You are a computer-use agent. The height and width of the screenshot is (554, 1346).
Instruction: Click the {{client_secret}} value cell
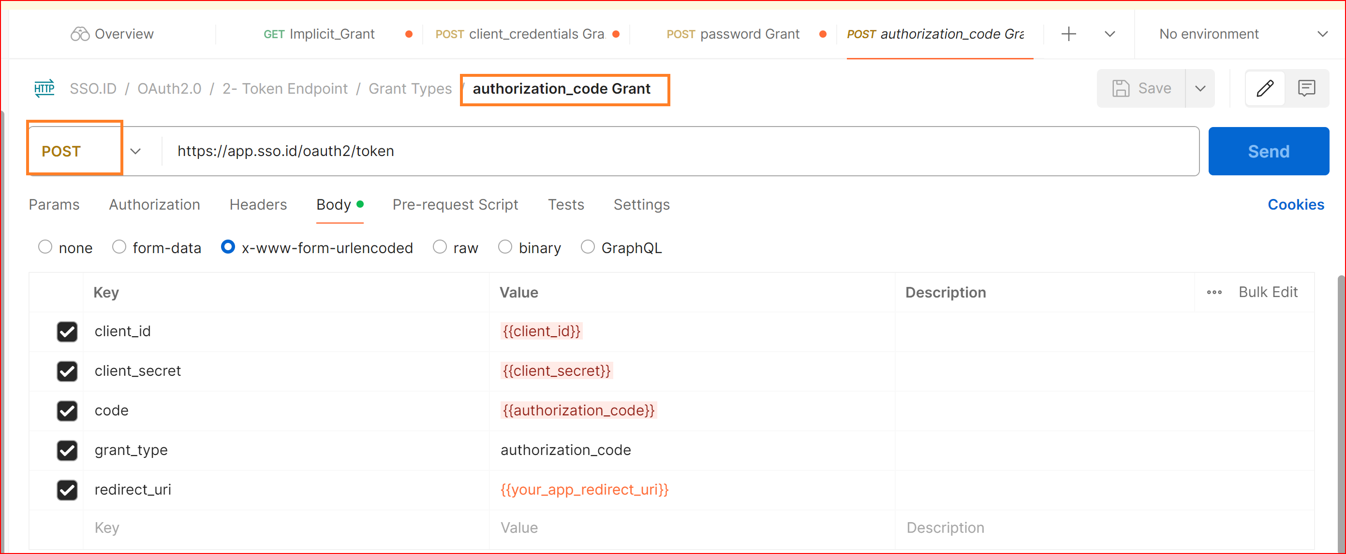(x=692, y=371)
